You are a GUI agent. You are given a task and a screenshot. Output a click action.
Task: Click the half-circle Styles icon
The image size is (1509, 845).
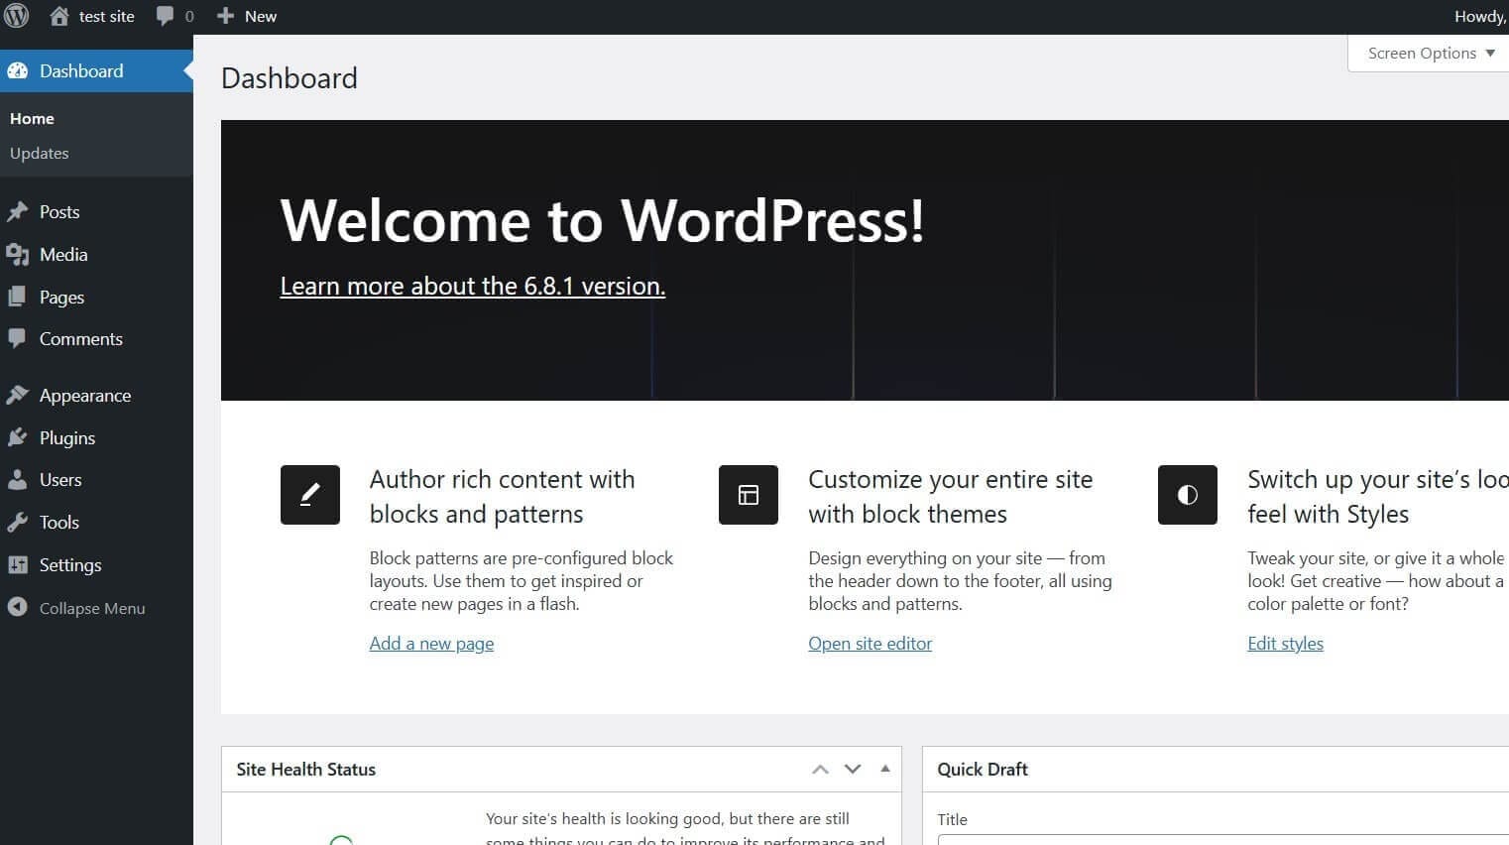[x=1188, y=495]
